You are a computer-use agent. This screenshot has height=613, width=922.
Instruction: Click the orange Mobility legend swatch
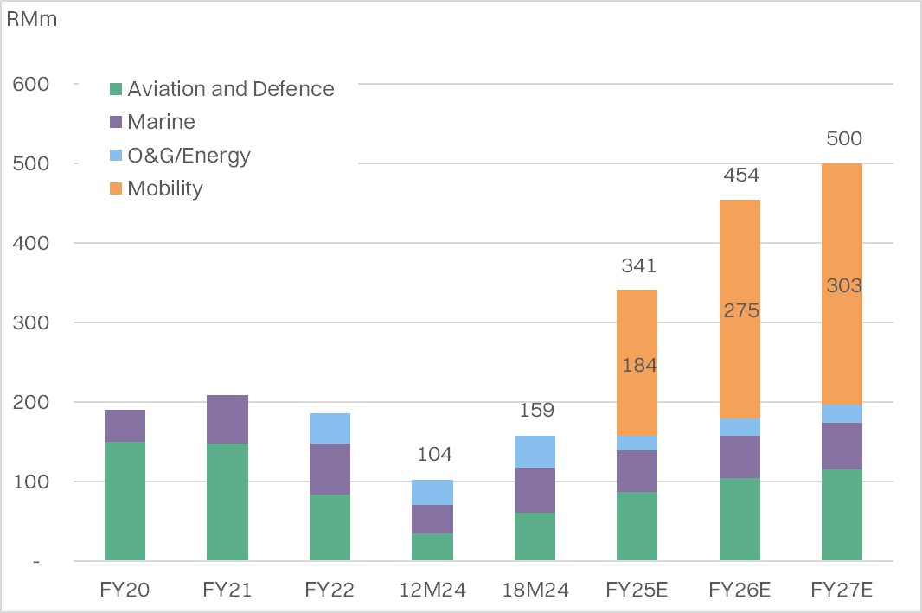tap(117, 188)
